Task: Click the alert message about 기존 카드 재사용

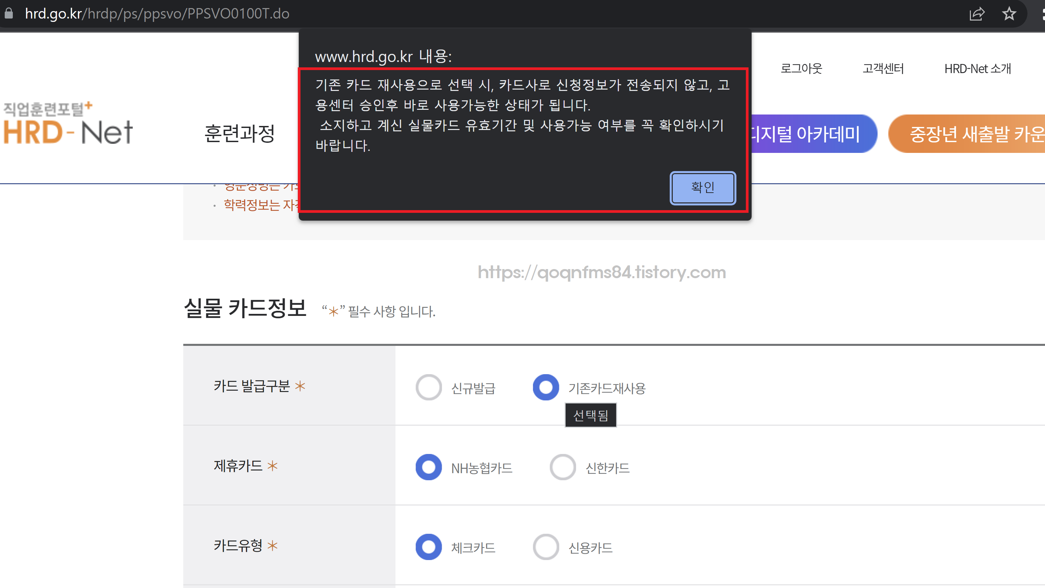Action: [522, 115]
